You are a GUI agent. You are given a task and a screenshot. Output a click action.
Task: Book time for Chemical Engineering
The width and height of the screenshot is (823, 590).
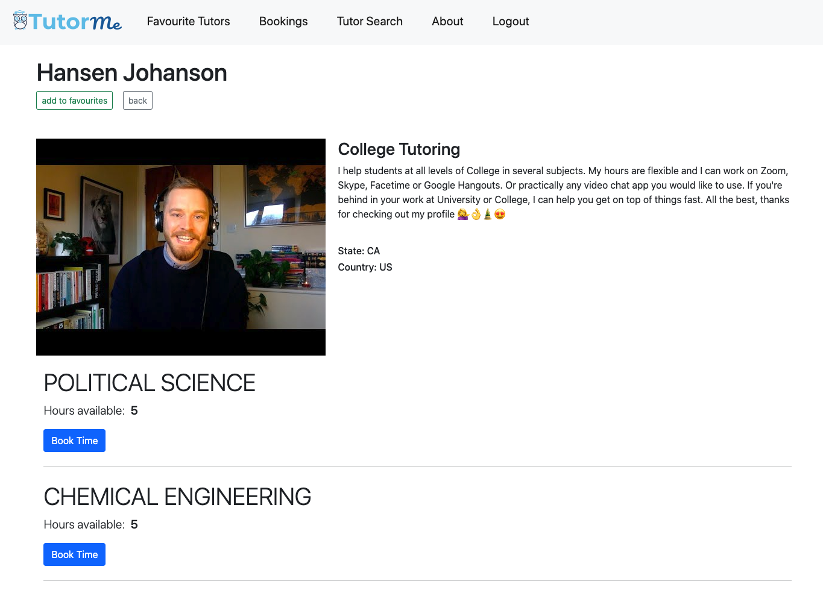(x=74, y=554)
